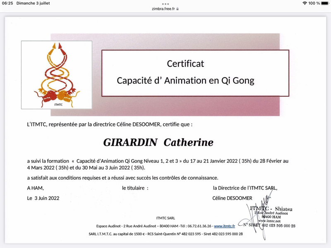Tap the battery icon in status bar
The height and width of the screenshot is (248, 331).
(325, 3)
